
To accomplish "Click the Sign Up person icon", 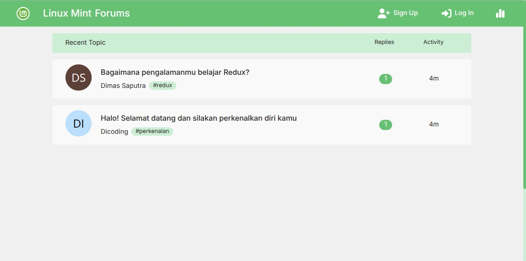I will click(x=383, y=13).
